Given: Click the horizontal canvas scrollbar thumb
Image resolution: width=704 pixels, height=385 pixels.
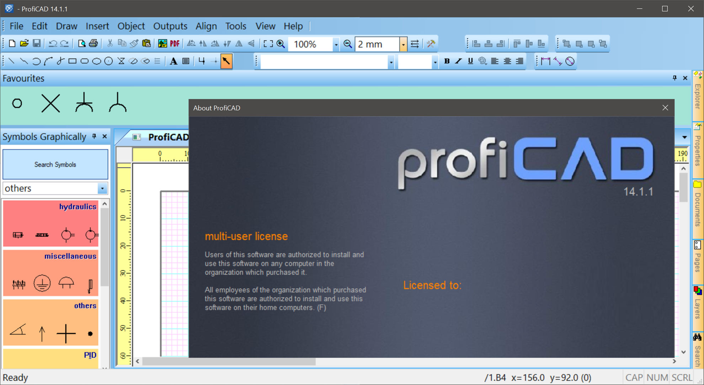Looking at the screenshot, I should [x=229, y=362].
